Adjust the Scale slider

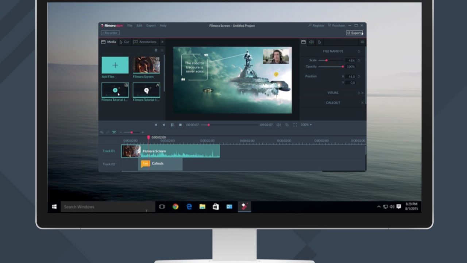tap(331, 60)
